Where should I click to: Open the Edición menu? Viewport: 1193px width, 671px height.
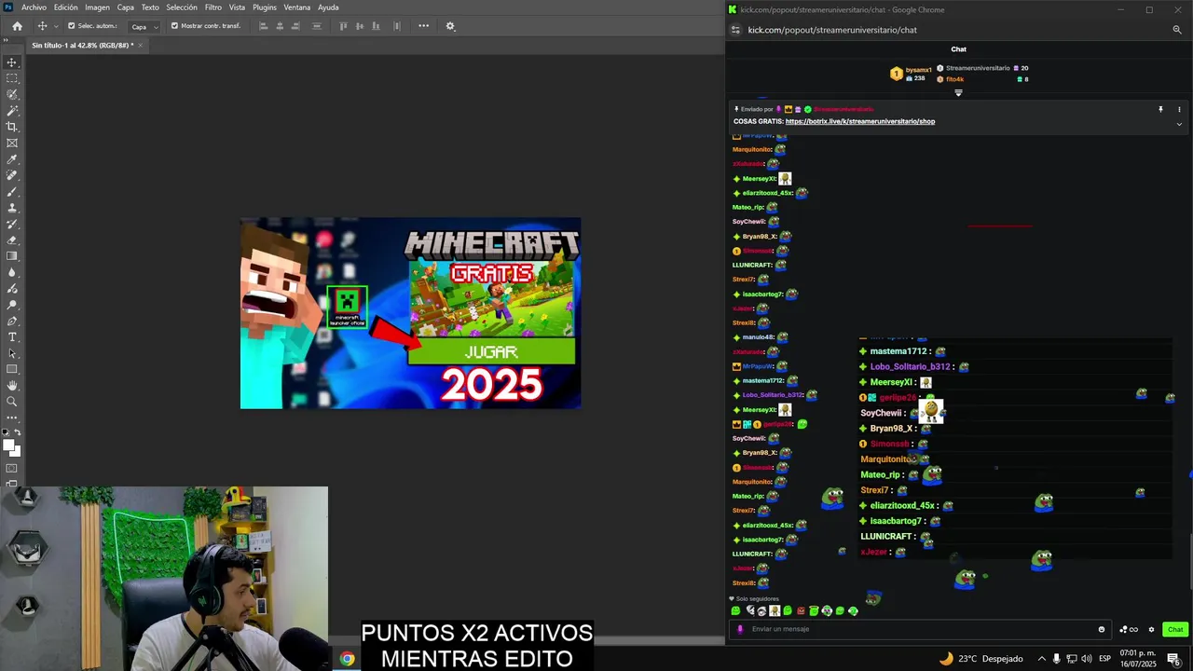[66, 7]
